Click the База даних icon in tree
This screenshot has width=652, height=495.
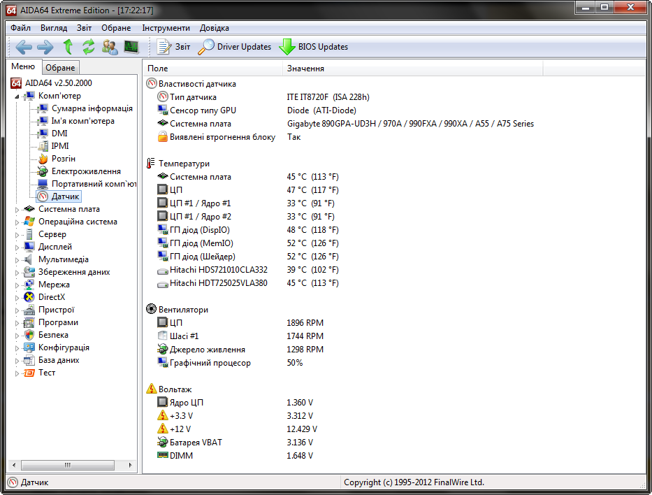[x=29, y=360]
